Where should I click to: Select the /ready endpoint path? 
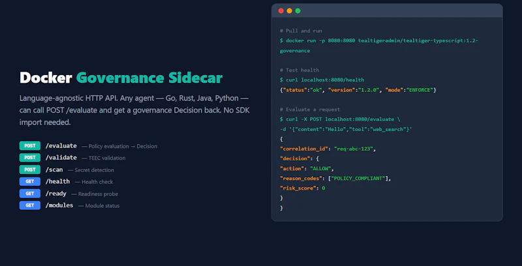56,194
